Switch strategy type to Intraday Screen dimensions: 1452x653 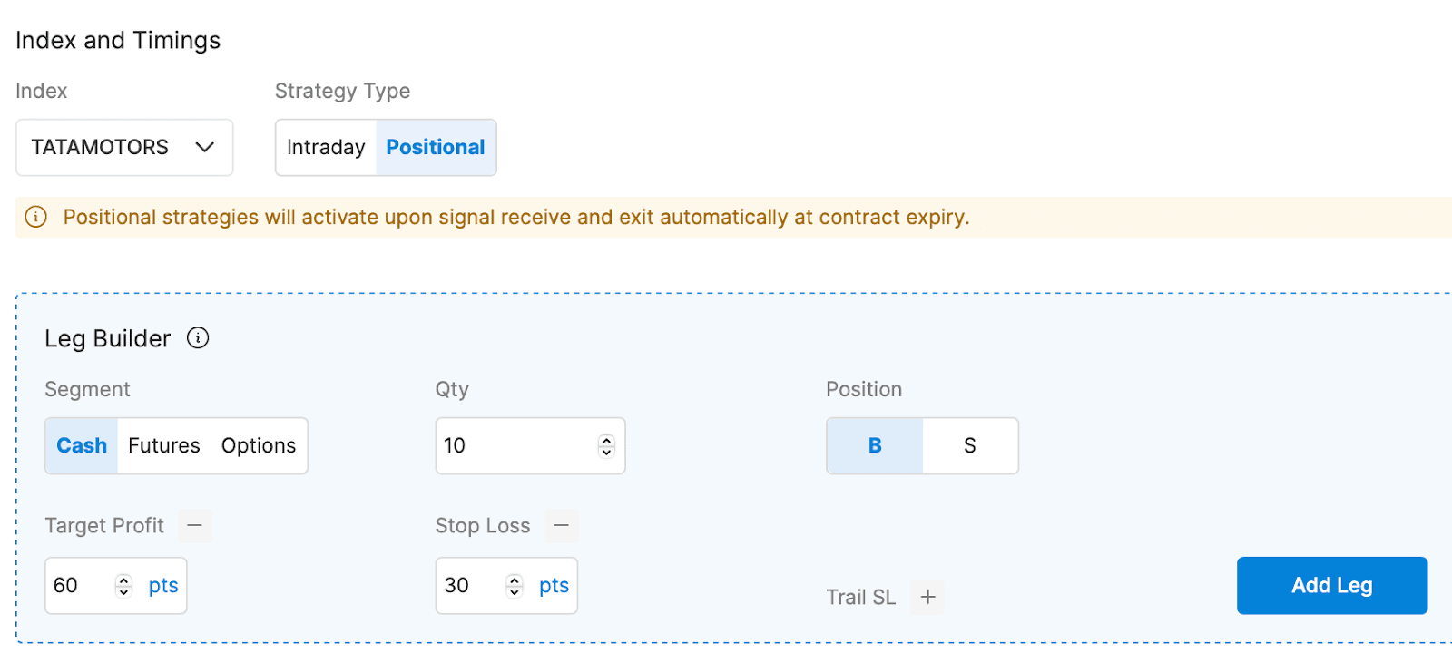[326, 148]
